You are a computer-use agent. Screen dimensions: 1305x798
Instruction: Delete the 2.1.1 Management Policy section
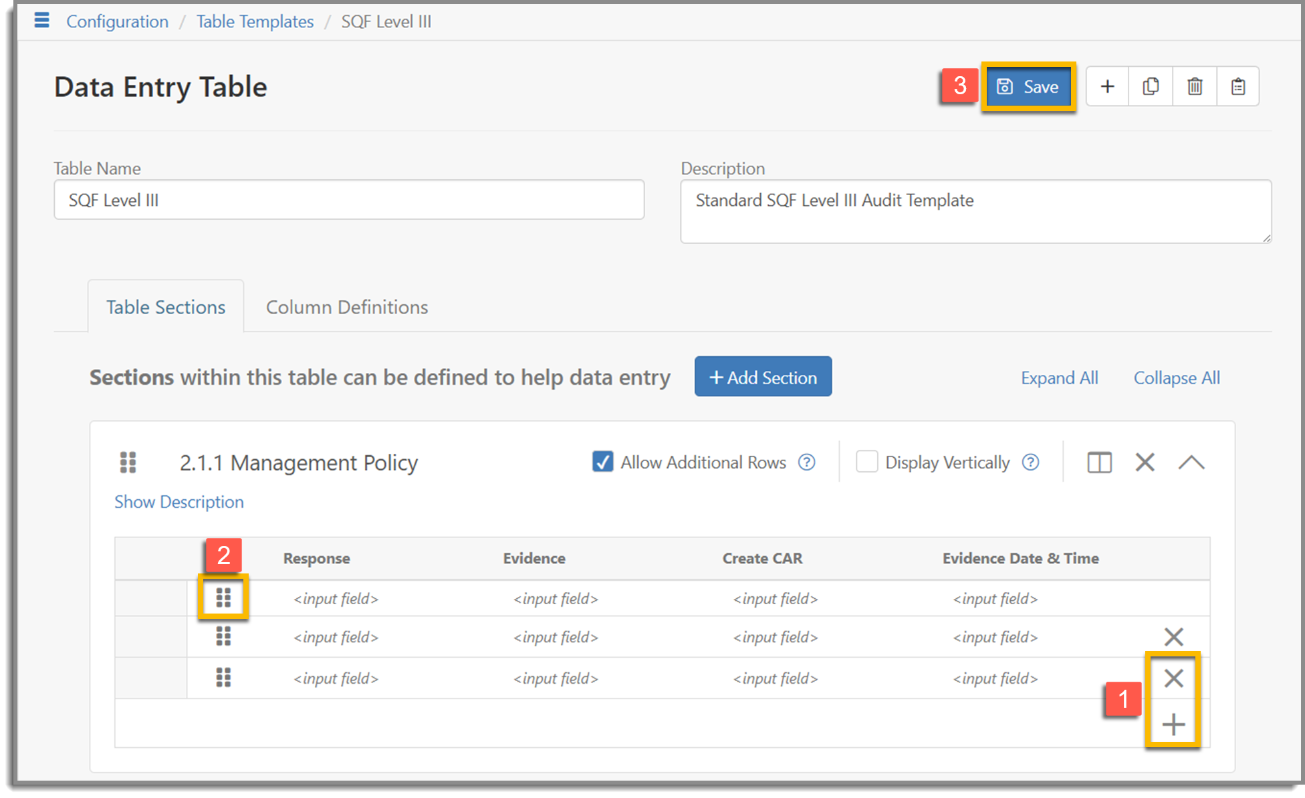point(1145,462)
